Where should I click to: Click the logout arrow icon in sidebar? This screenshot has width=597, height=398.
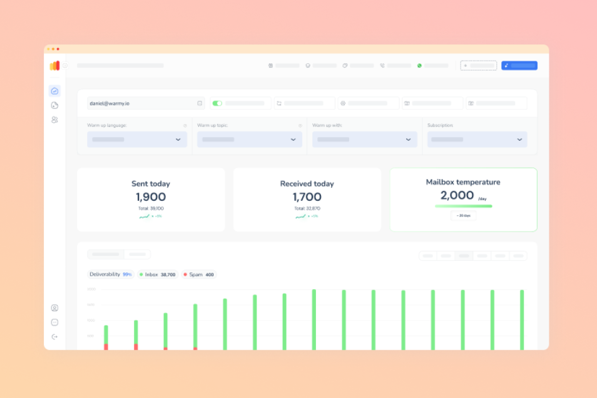[x=55, y=337]
